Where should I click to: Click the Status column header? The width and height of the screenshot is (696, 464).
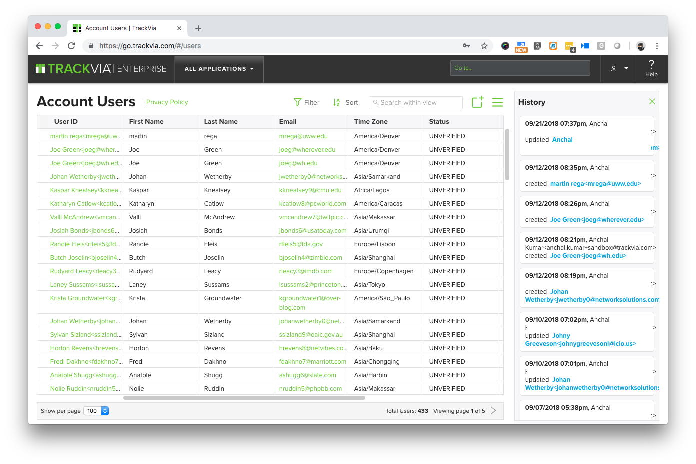(x=439, y=121)
